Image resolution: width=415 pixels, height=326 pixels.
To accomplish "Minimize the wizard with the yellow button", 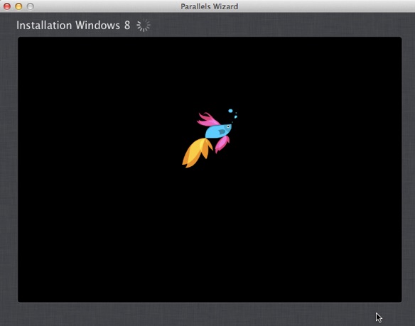I will 18,6.
